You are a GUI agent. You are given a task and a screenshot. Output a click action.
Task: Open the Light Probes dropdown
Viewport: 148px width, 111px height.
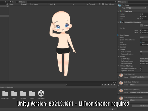click(144, 59)
